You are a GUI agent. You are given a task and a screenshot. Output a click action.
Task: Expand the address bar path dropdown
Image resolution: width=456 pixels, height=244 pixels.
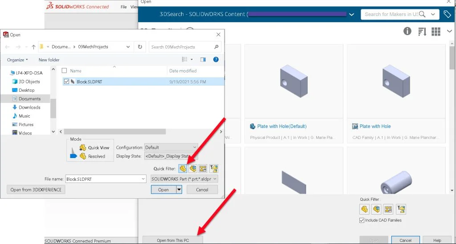coord(128,47)
